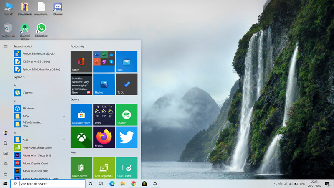Click the Windows Start button

(x=5, y=184)
